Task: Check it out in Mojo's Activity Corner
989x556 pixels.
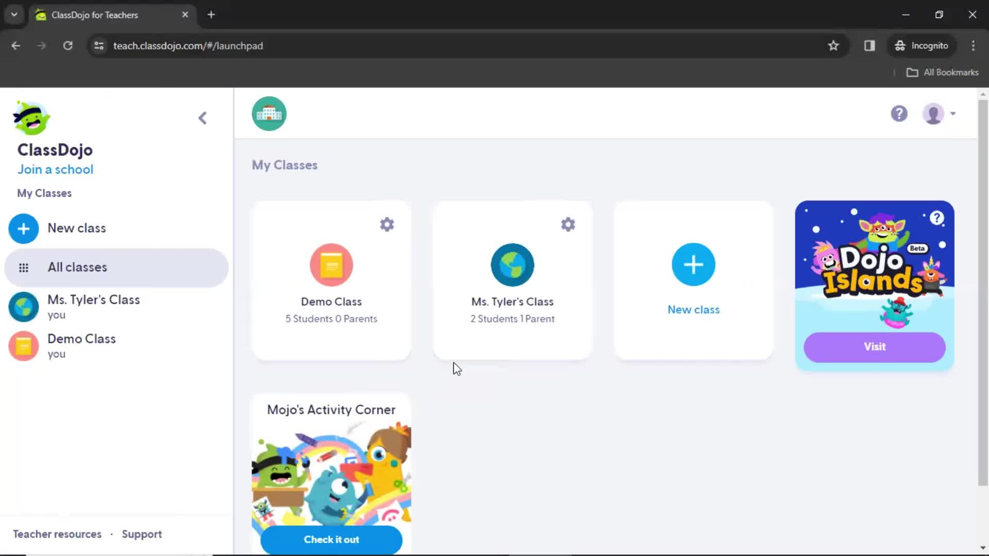Action: tap(332, 539)
